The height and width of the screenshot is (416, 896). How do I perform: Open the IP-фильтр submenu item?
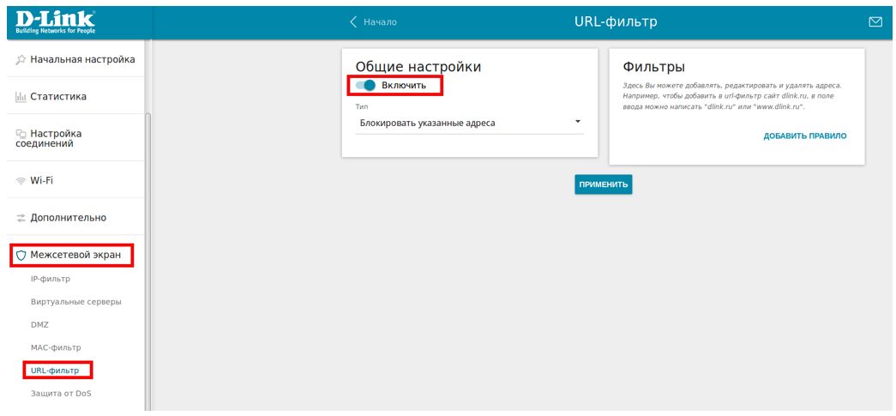click(50, 279)
